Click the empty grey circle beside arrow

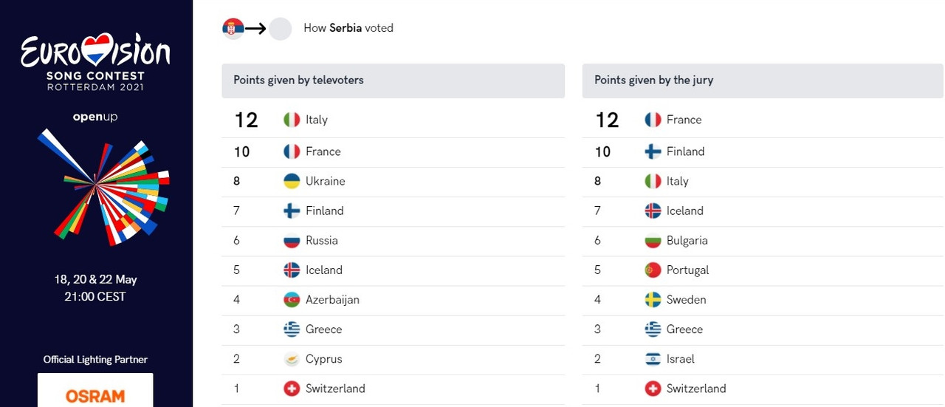[x=281, y=28]
